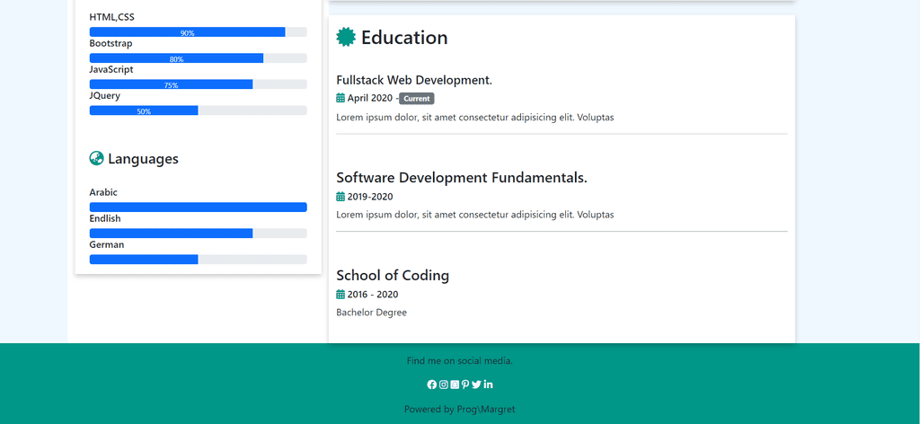This screenshot has width=920, height=424.
Task: Open the LinkedIn footer icon
Action: pyautogui.click(x=488, y=384)
